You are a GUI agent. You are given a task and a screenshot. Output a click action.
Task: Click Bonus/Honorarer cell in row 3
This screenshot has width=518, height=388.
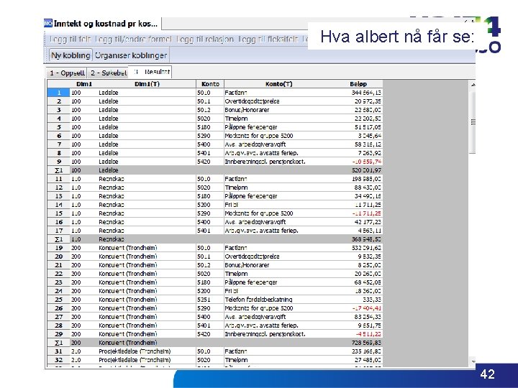tap(247, 110)
